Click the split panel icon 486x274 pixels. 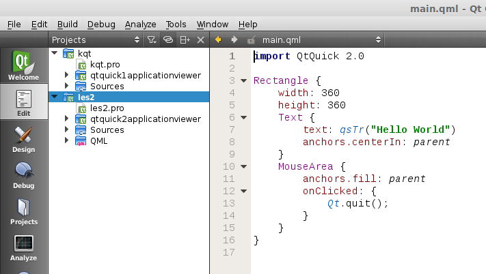point(185,40)
